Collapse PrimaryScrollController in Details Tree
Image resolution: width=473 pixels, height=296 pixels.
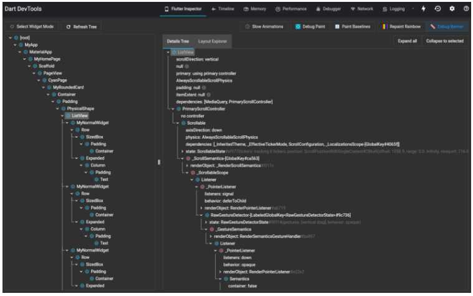173,109
